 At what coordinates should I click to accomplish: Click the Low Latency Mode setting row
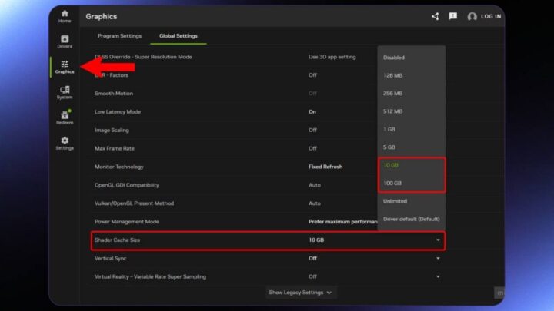[231, 111]
